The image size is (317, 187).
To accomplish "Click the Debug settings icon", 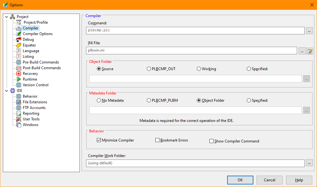I will (18, 39).
